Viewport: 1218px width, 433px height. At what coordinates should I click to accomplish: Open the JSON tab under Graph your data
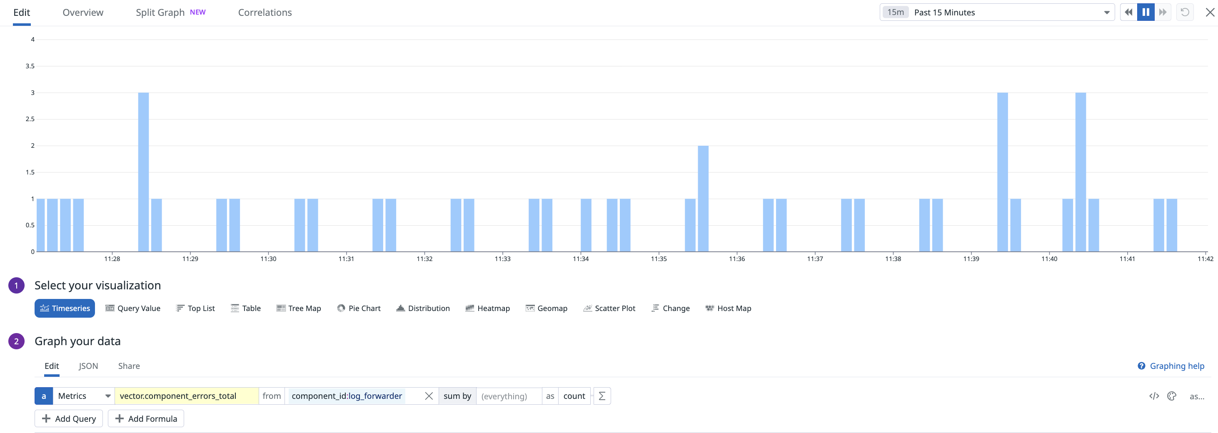point(88,366)
